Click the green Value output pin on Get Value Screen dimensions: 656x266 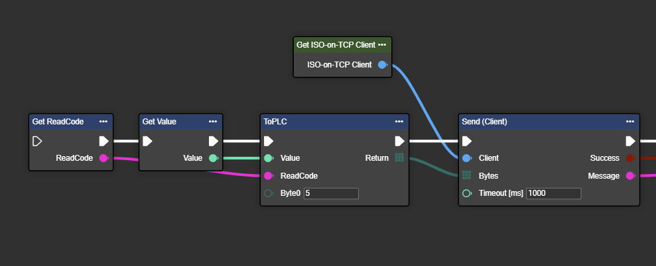tap(213, 158)
